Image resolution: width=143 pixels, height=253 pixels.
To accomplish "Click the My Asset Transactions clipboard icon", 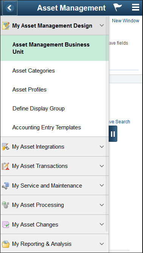I will [x=6, y=166].
